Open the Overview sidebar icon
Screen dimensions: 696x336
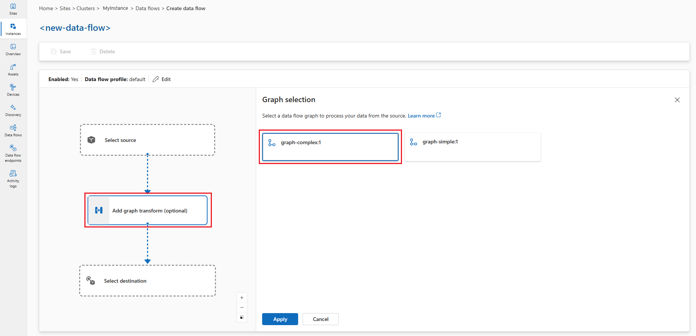tap(13, 49)
